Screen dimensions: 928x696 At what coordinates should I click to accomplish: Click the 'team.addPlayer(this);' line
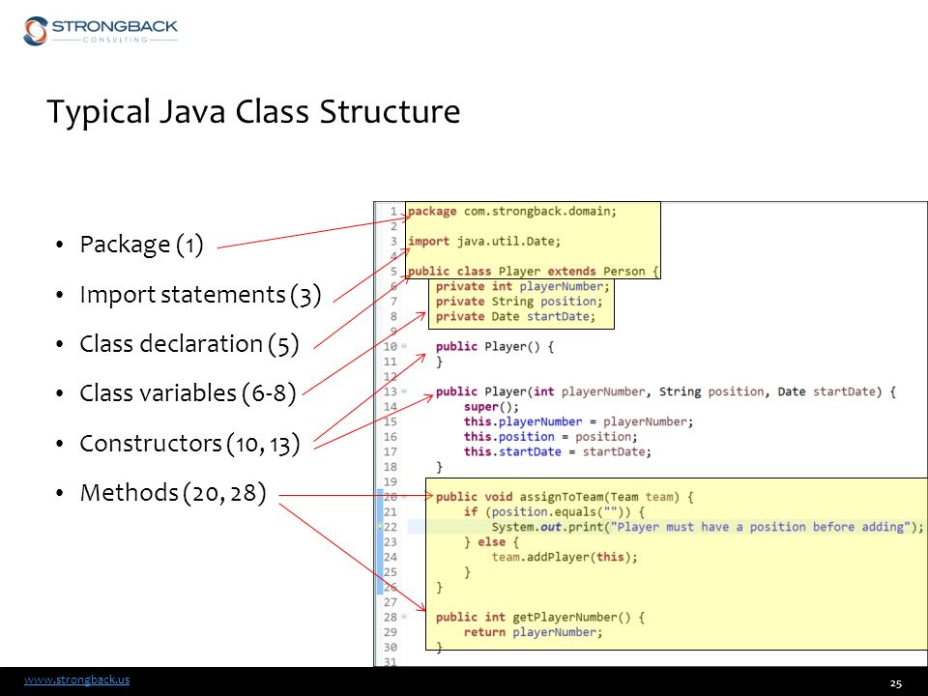tap(565, 557)
